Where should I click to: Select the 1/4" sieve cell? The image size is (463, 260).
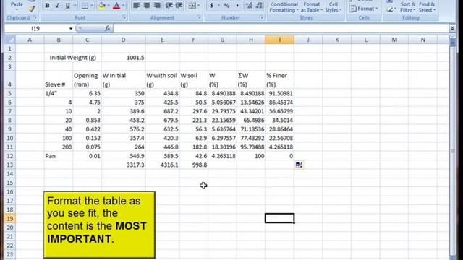tap(59, 93)
